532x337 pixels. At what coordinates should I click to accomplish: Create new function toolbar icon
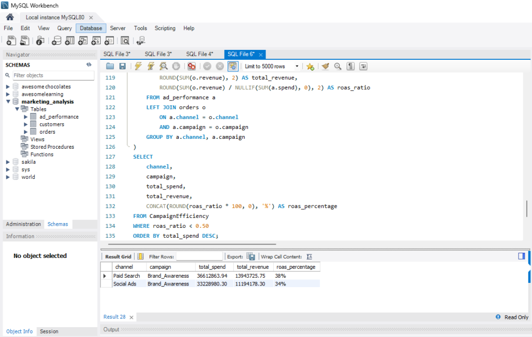[109, 41]
